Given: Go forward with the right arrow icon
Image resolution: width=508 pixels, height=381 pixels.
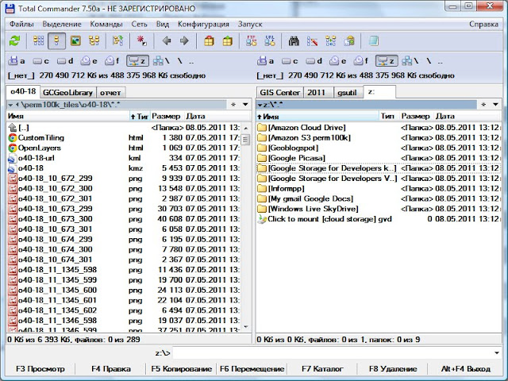Looking at the screenshot, I should point(184,41).
